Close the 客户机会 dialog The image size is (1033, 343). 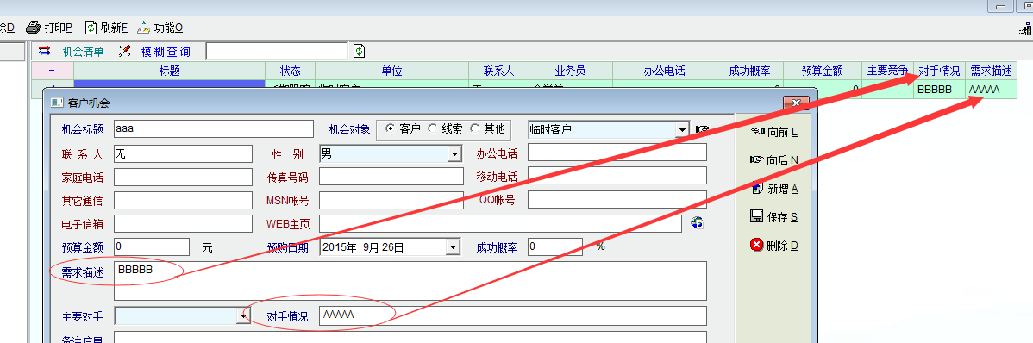coord(796,103)
